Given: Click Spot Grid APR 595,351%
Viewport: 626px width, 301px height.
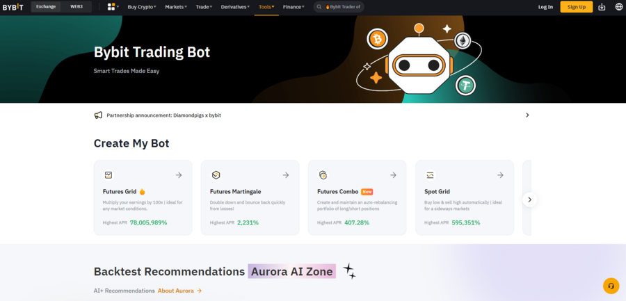Looking at the screenshot, I should click(466, 222).
